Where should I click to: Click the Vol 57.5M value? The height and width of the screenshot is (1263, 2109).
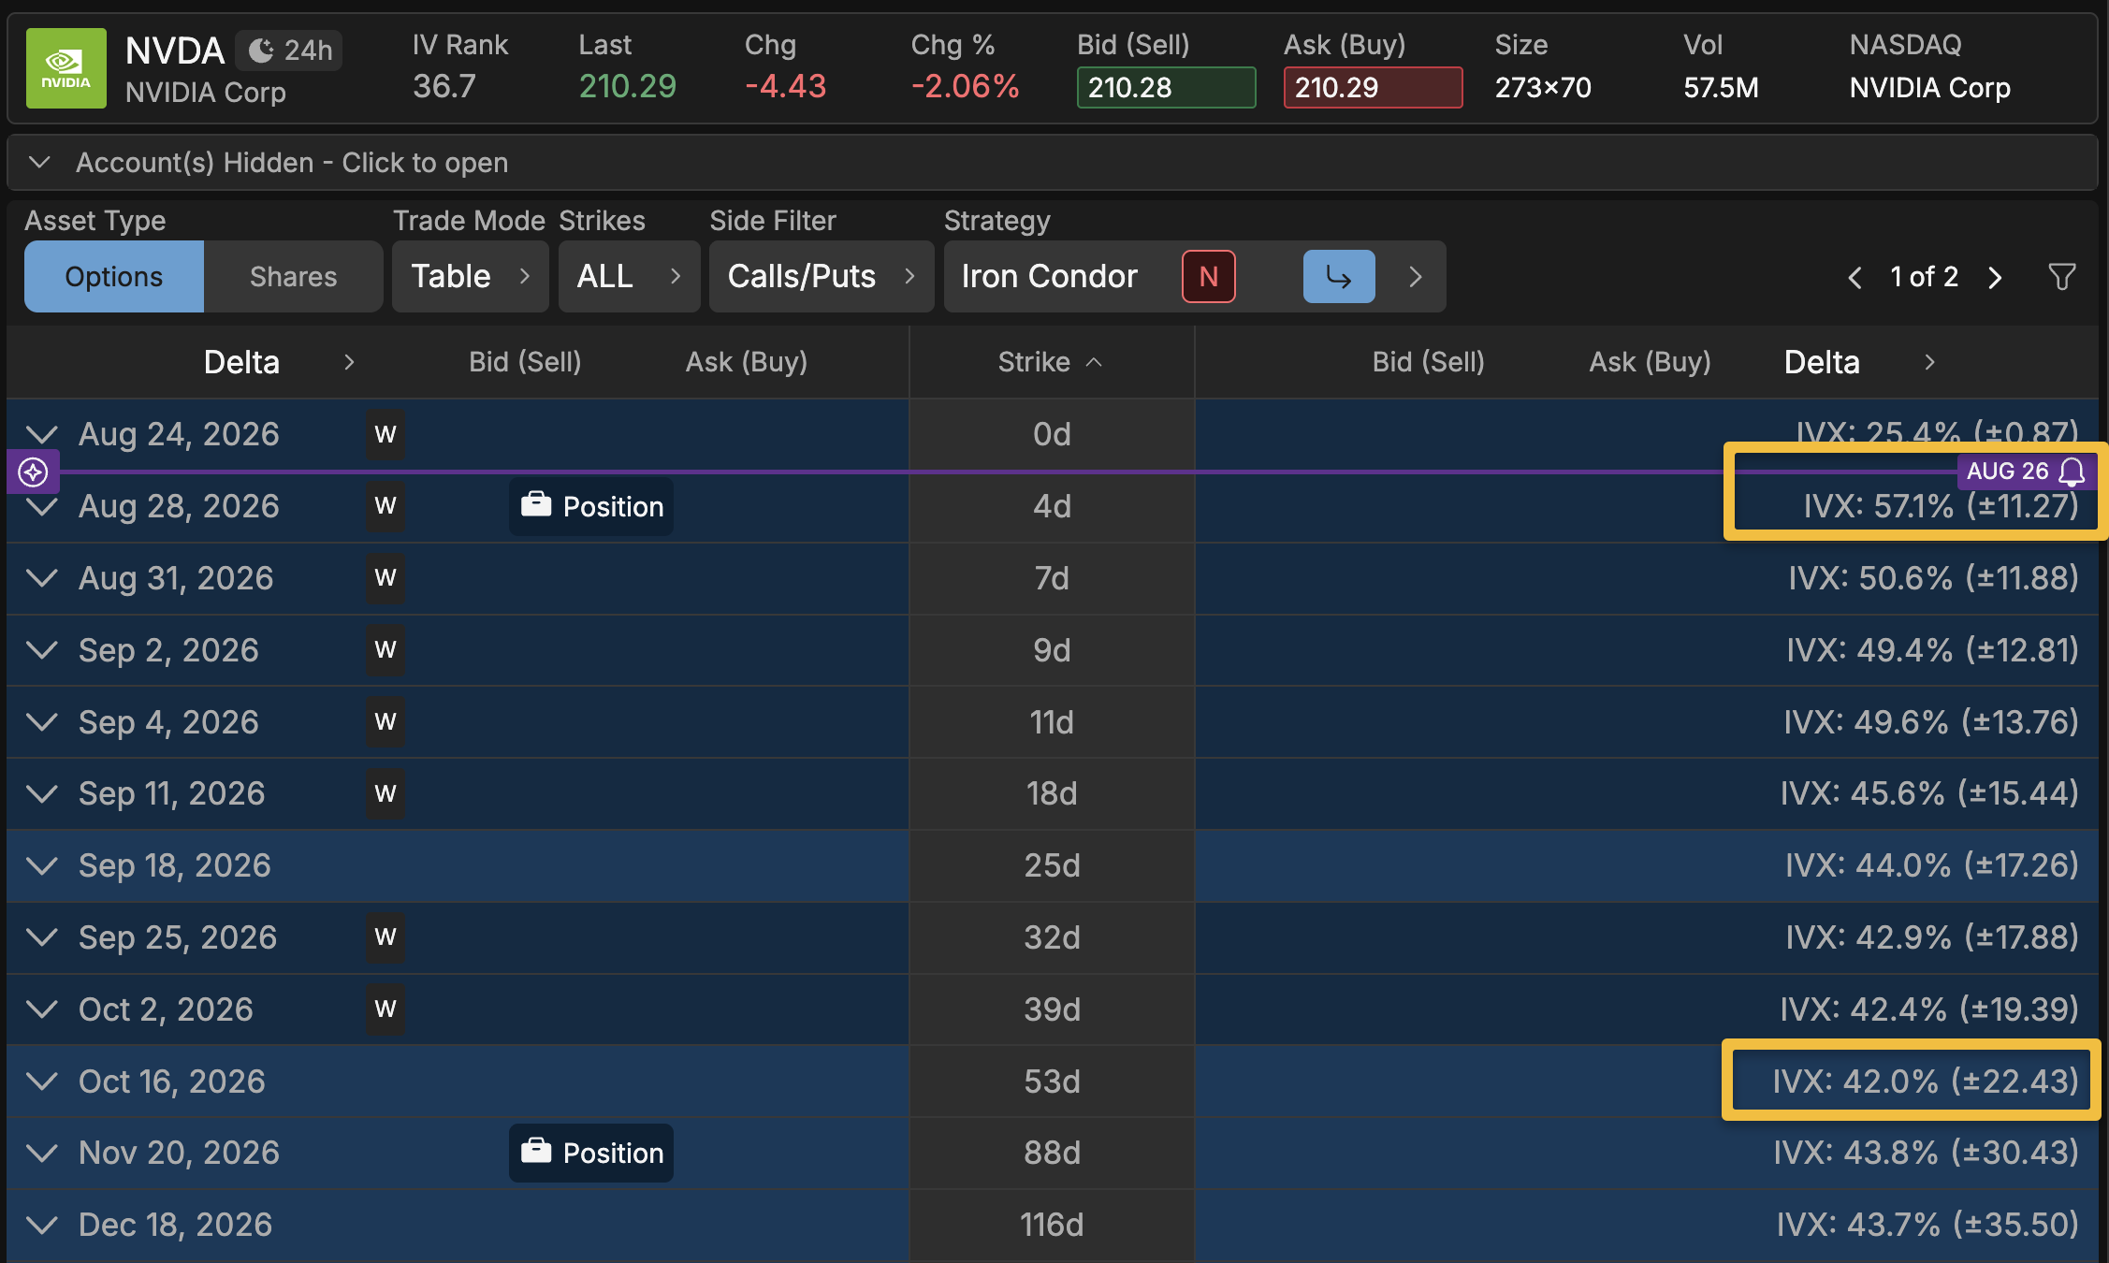click(x=1721, y=88)
